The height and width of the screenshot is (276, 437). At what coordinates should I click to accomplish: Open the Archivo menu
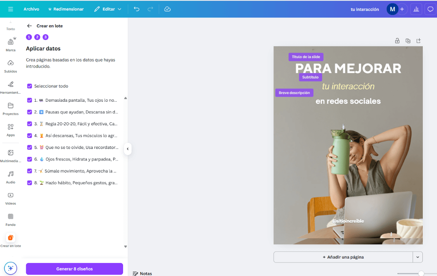pos(31,9)
